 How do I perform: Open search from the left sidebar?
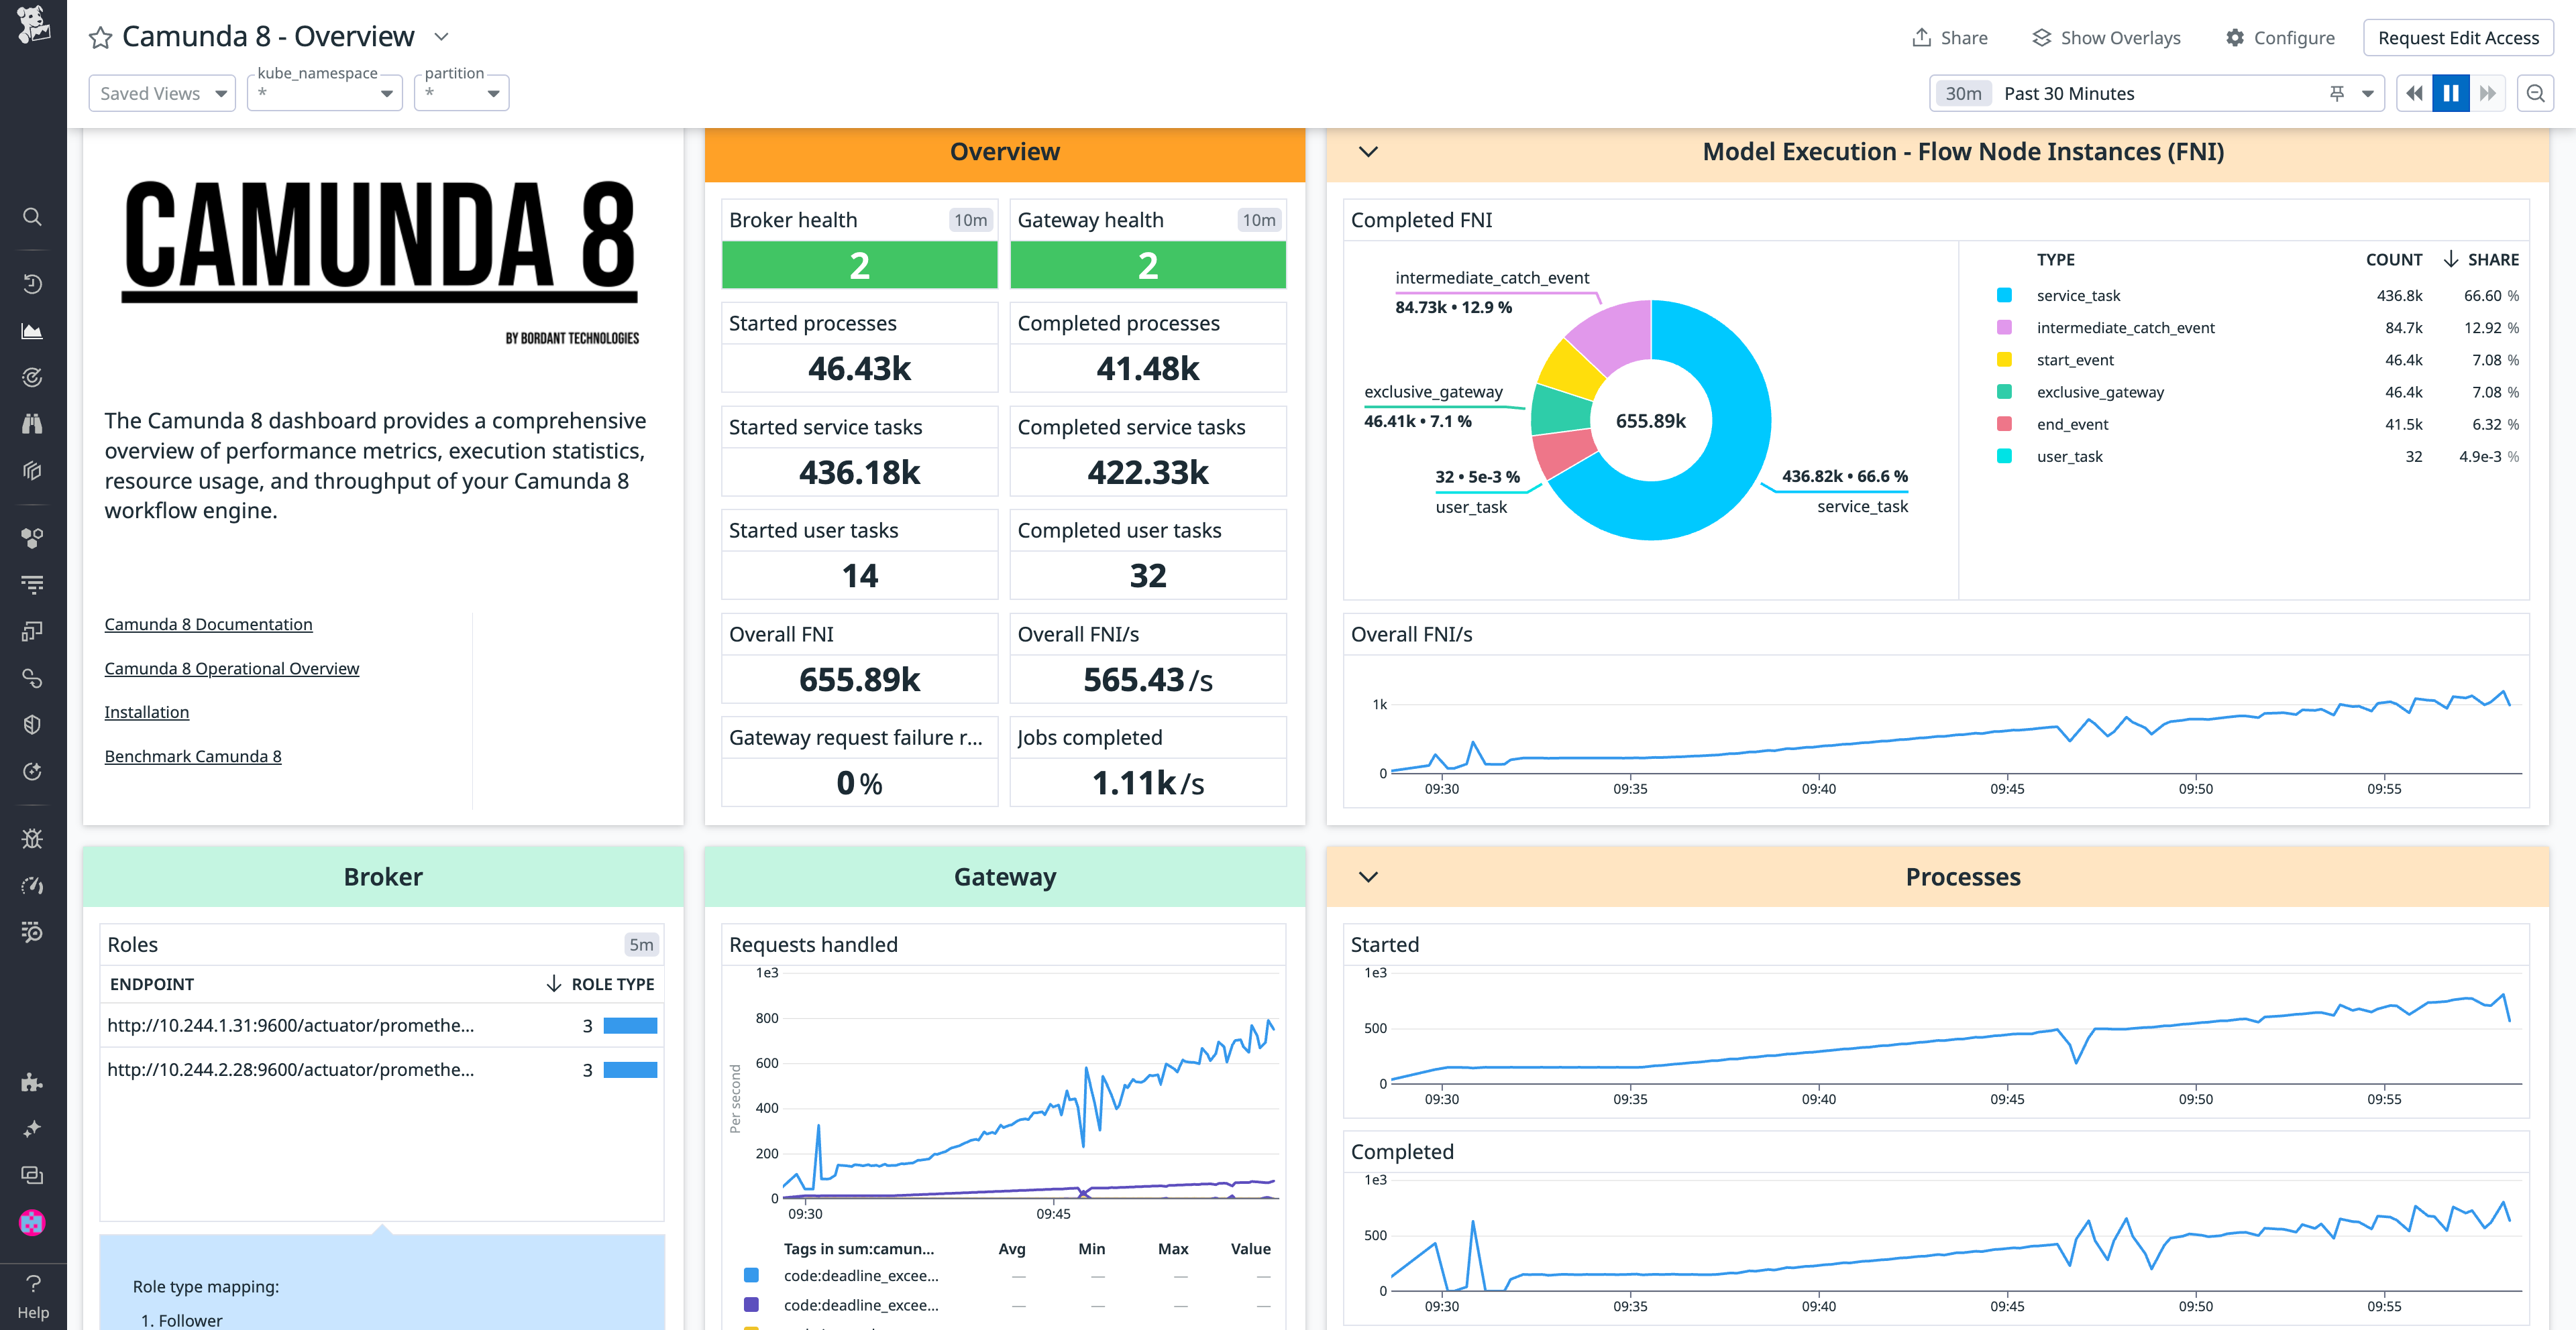click(x=33, y=217)
